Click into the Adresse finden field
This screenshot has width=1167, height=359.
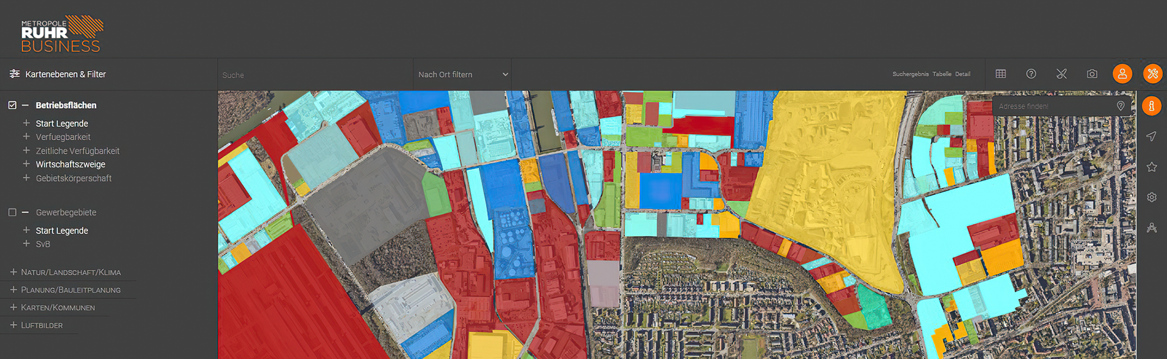pos(1053,106)
